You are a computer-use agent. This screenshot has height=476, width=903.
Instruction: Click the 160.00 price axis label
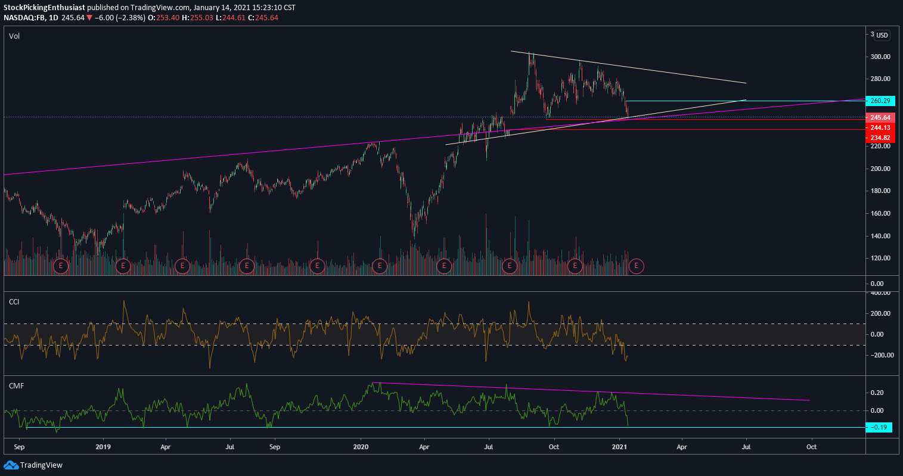click(x=880, y=213)
